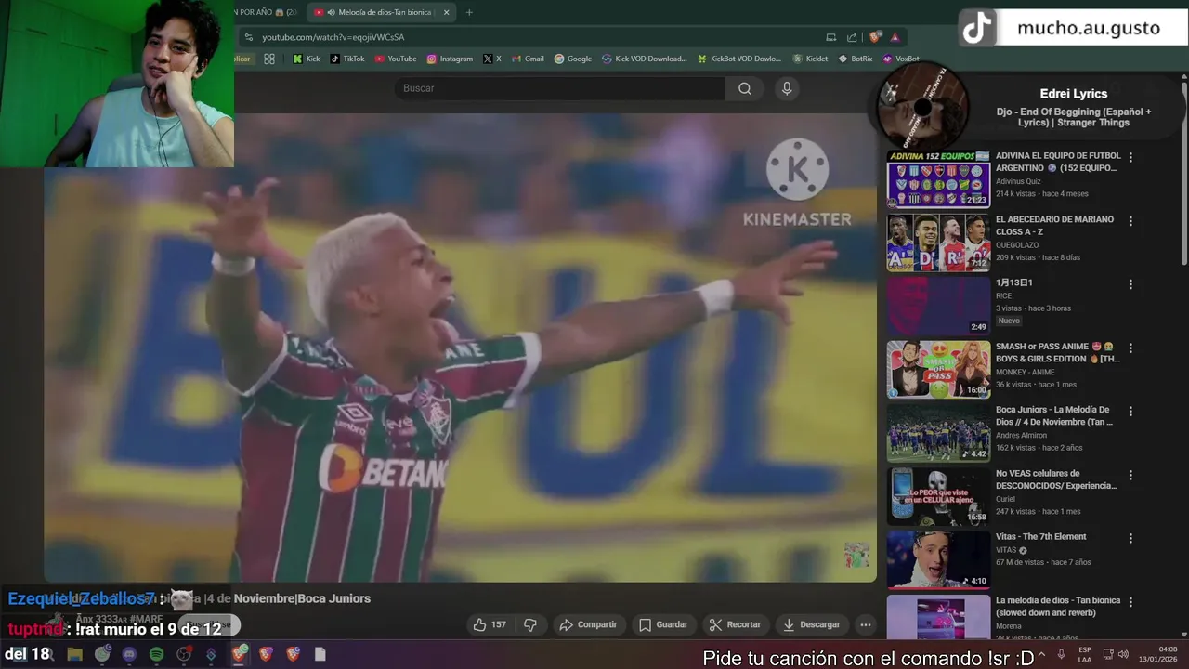Screen dimensions: 1189x669
Task: Open the Compartir share dialog
Action: coord(588,624)
